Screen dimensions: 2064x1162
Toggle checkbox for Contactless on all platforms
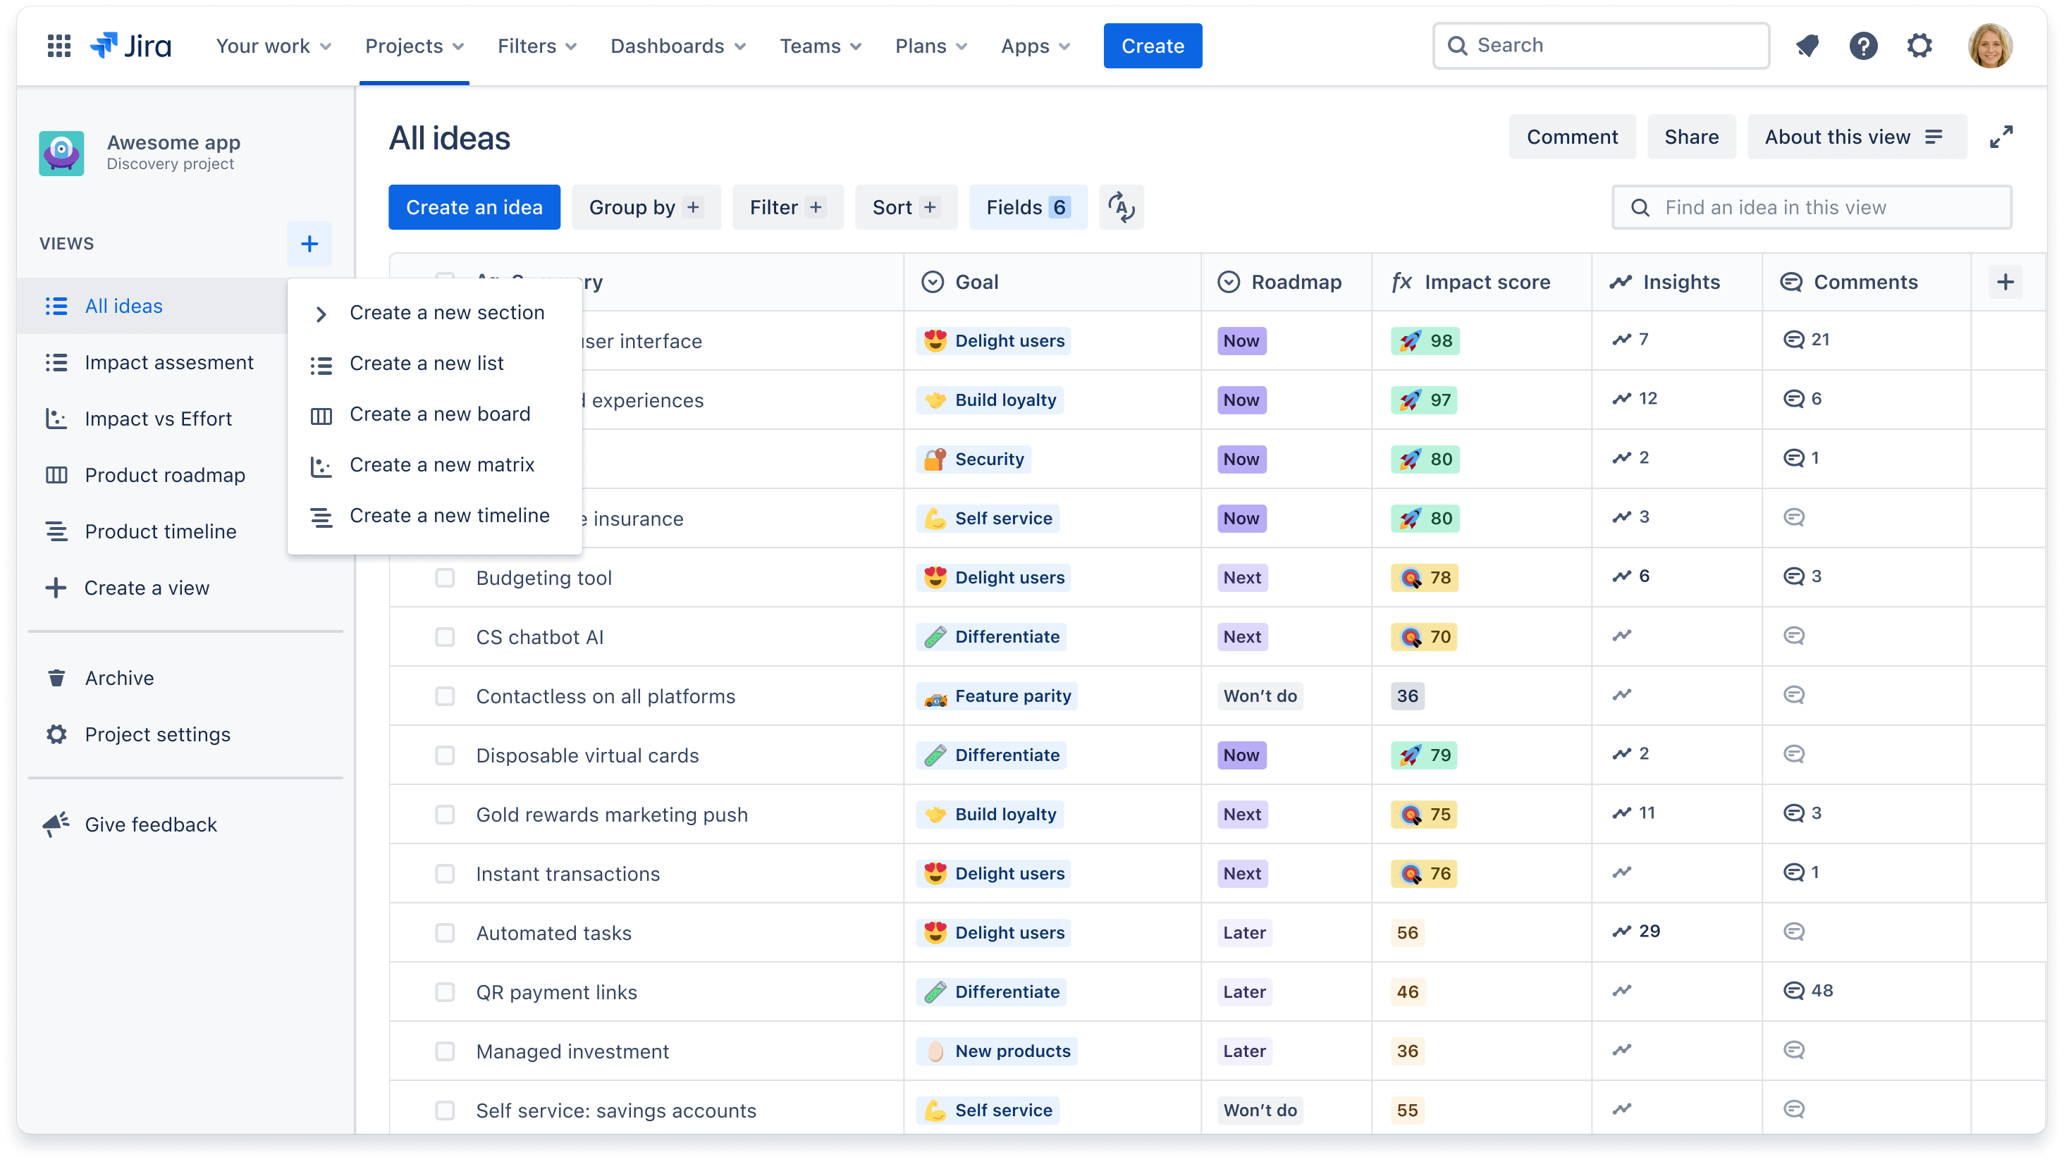coord(443,696)
